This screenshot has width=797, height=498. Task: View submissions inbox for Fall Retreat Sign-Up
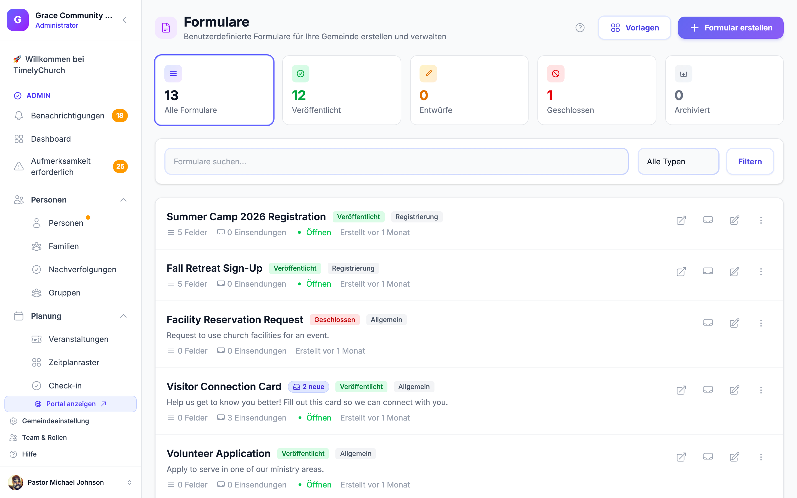(x=708, y=271)
